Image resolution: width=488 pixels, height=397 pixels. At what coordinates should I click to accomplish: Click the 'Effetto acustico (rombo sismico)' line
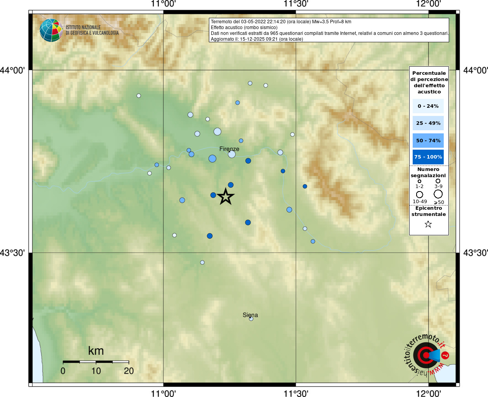[244, 28]
